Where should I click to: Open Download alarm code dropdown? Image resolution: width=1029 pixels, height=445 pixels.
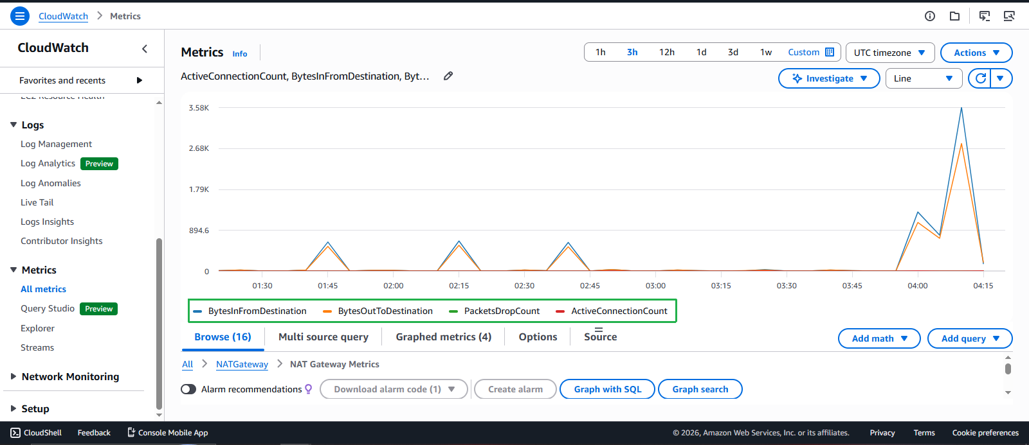(x=394, y=389)
